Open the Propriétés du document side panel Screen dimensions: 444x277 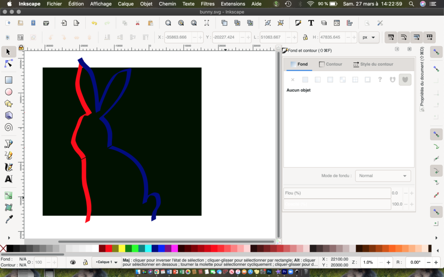422,77
